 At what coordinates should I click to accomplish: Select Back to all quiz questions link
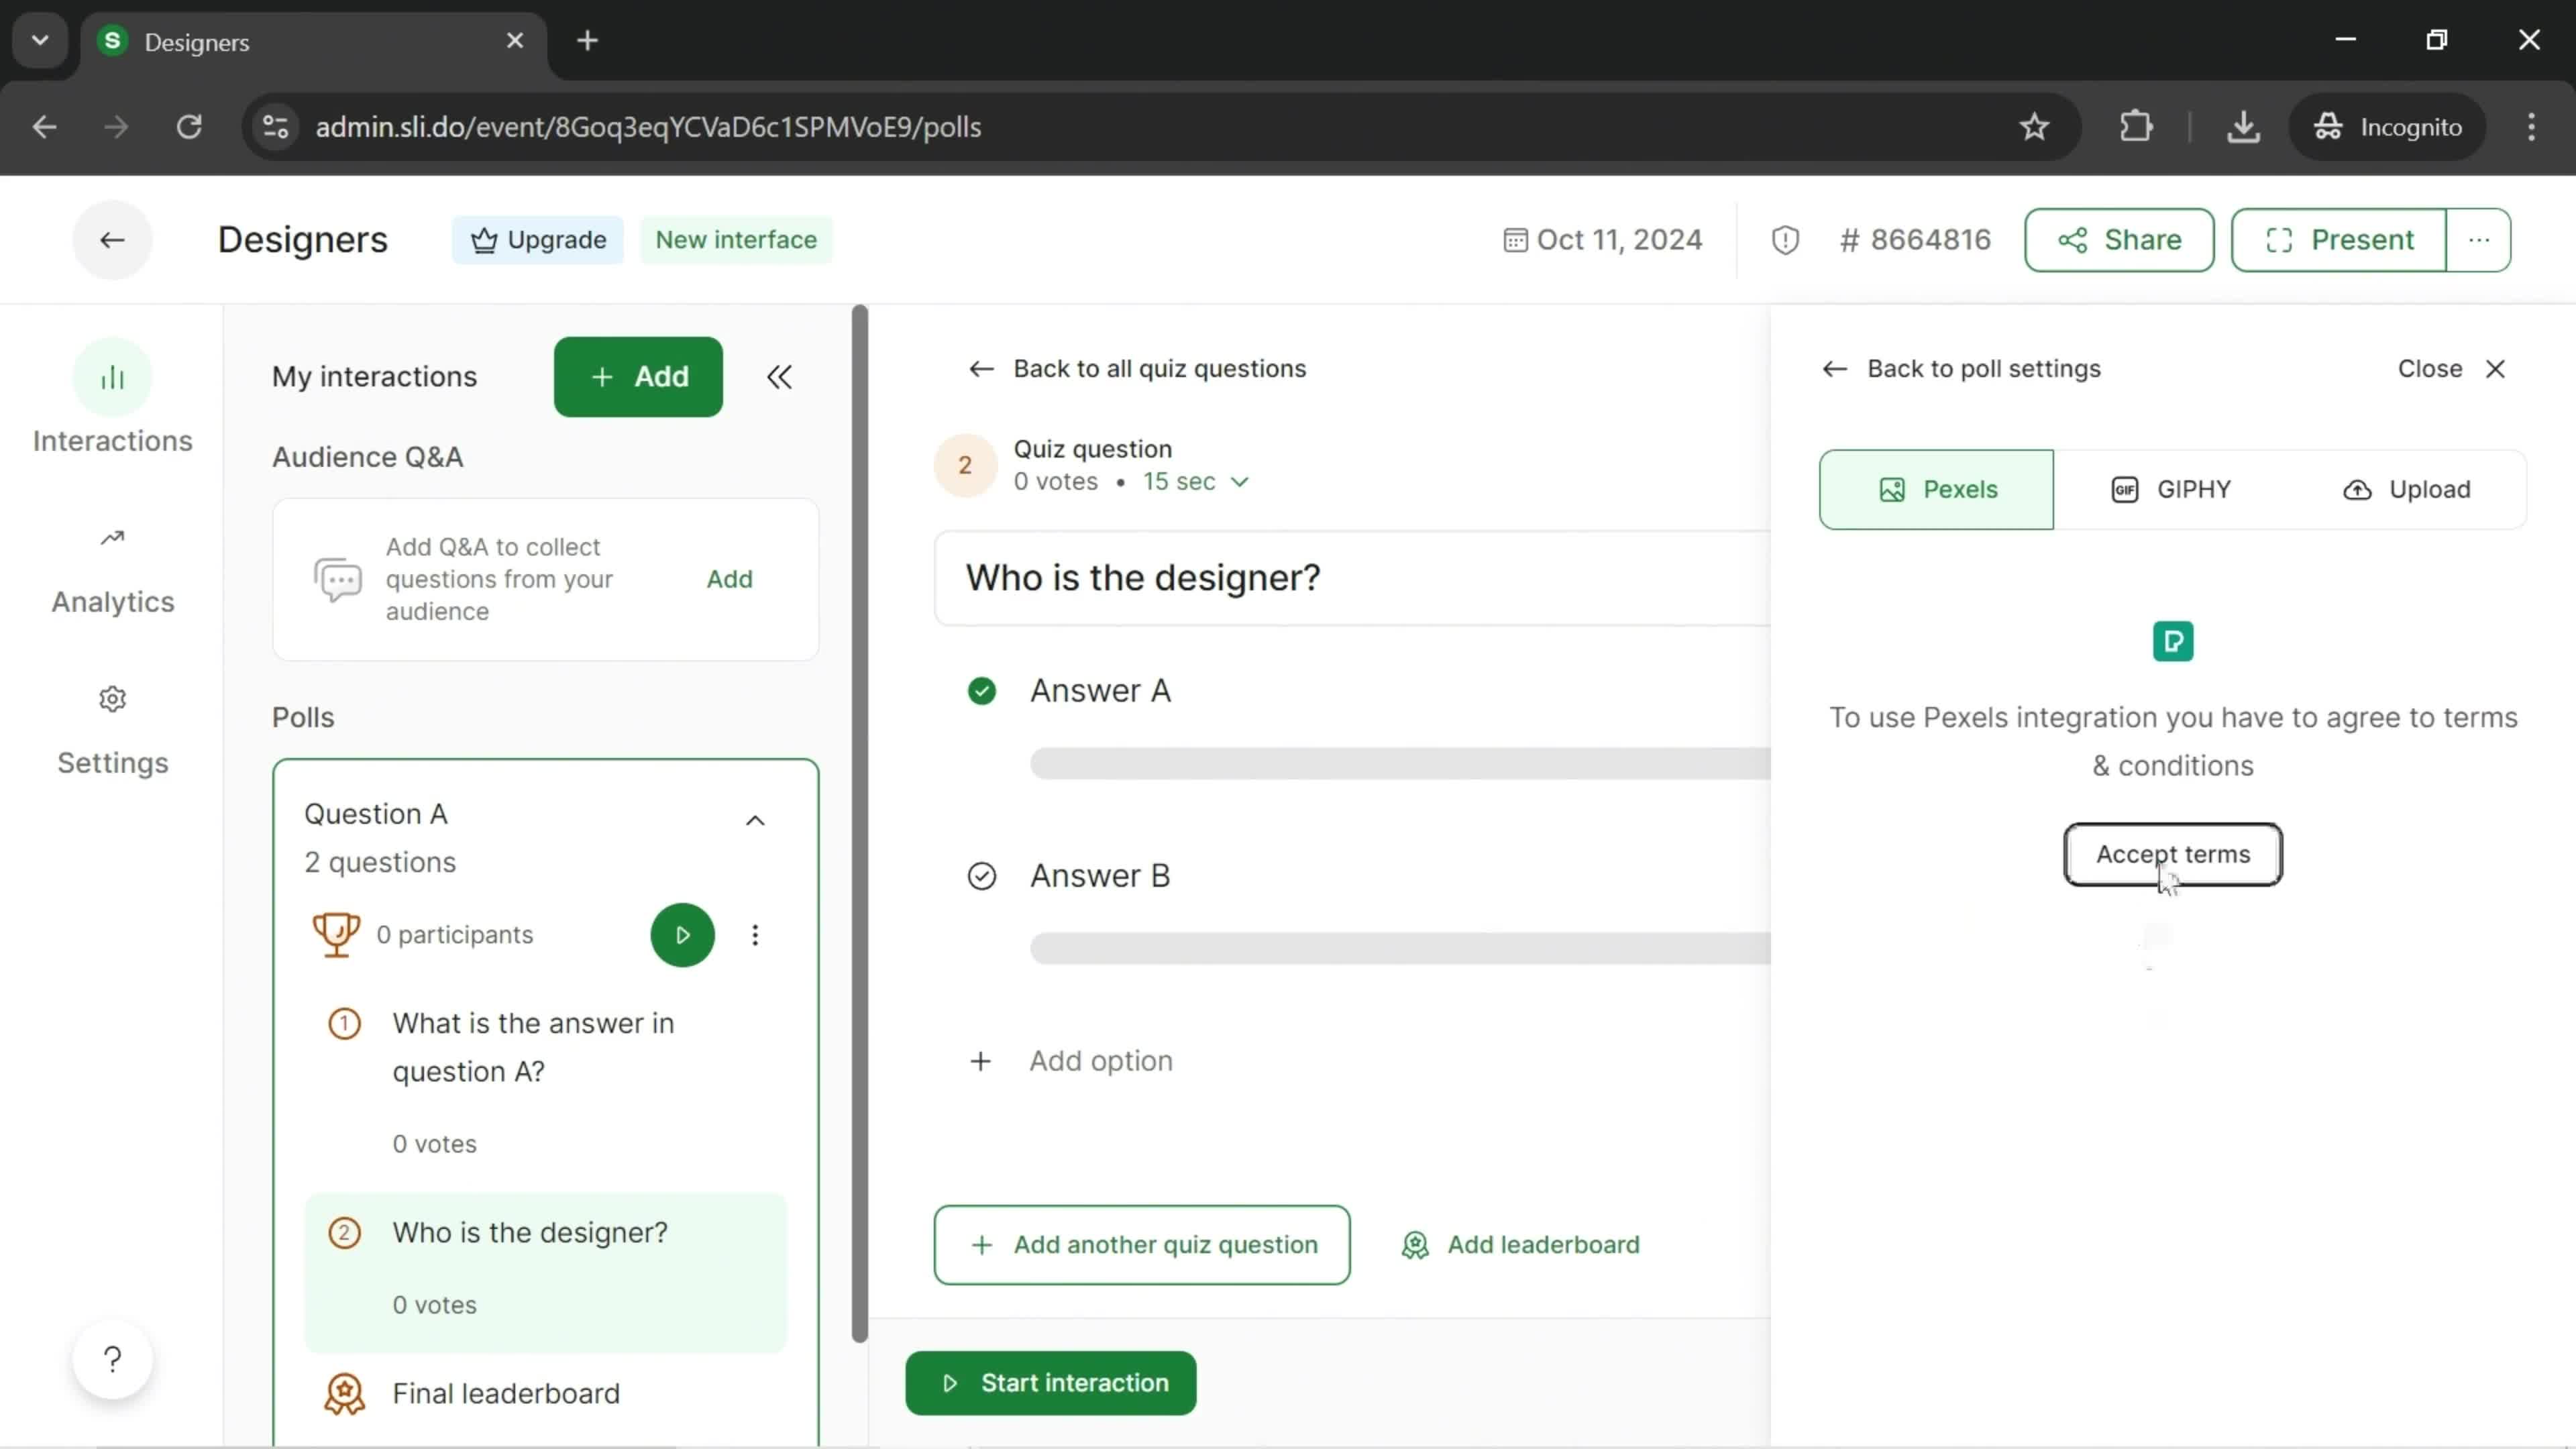(x=1141, y=368)
